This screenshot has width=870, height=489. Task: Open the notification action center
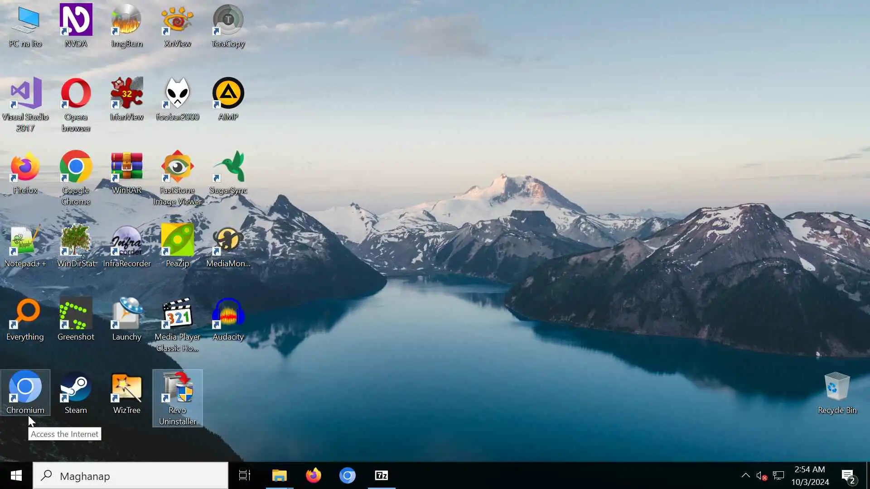coord(848,475)
